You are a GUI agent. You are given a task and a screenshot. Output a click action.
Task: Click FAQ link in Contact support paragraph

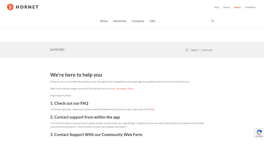coord(58,123)
